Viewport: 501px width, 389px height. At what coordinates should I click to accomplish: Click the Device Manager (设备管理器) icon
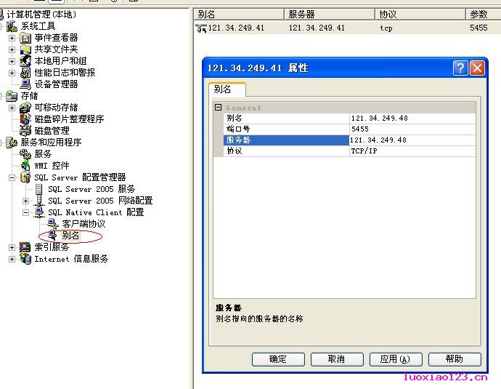click(x=25, y=84)
